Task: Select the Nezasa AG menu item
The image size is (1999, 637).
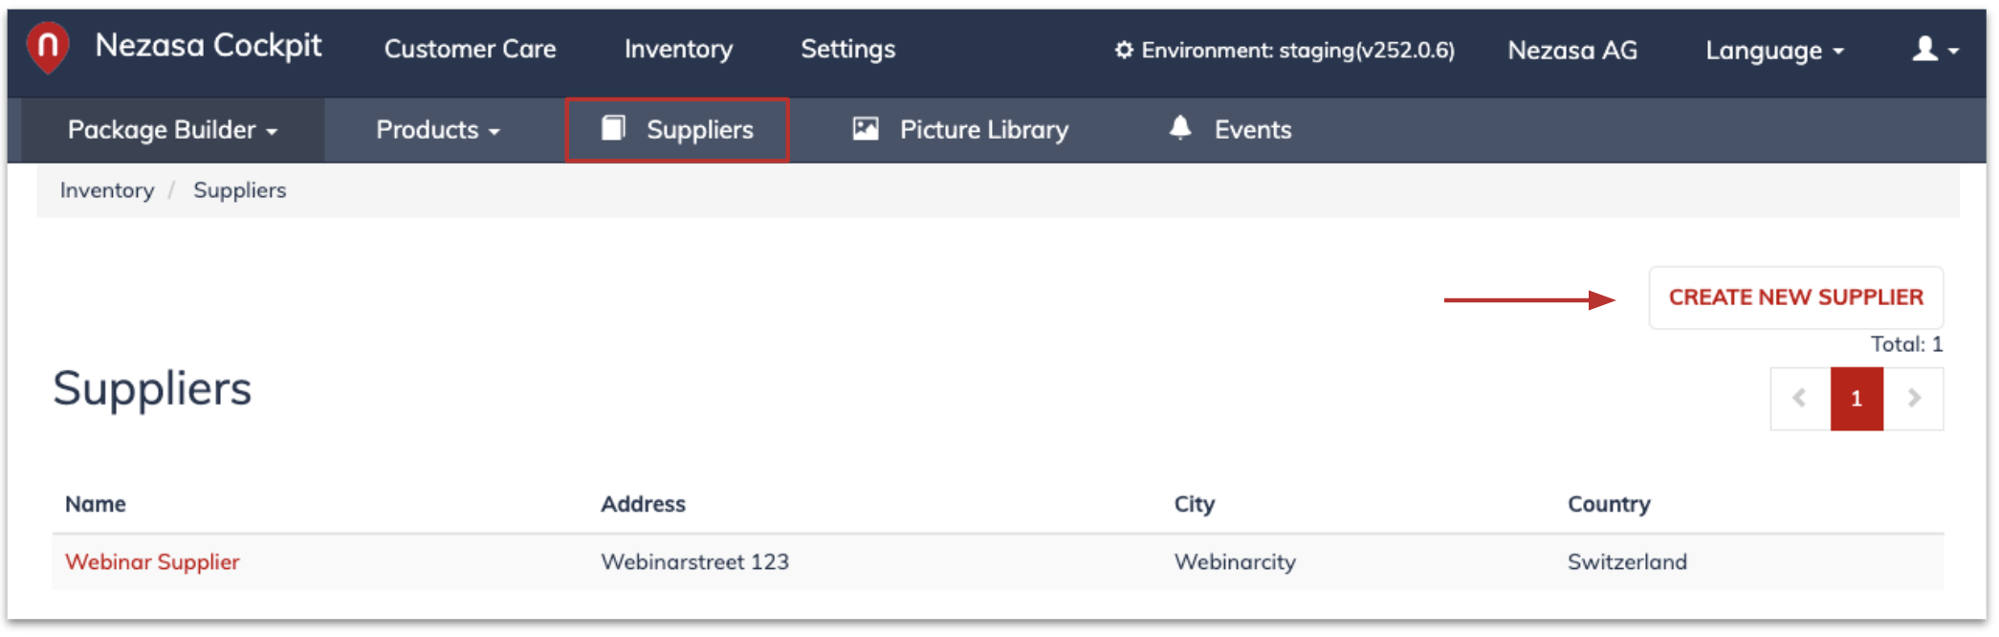Action: point(1572,50)
